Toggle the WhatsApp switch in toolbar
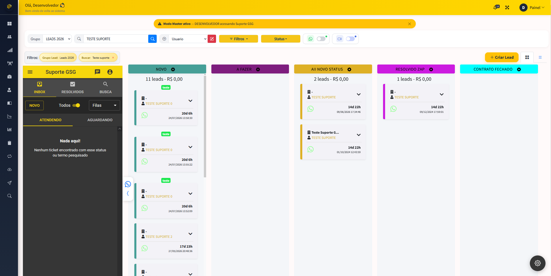Viewport: 551px width, 276px height. tap(321, 39)
